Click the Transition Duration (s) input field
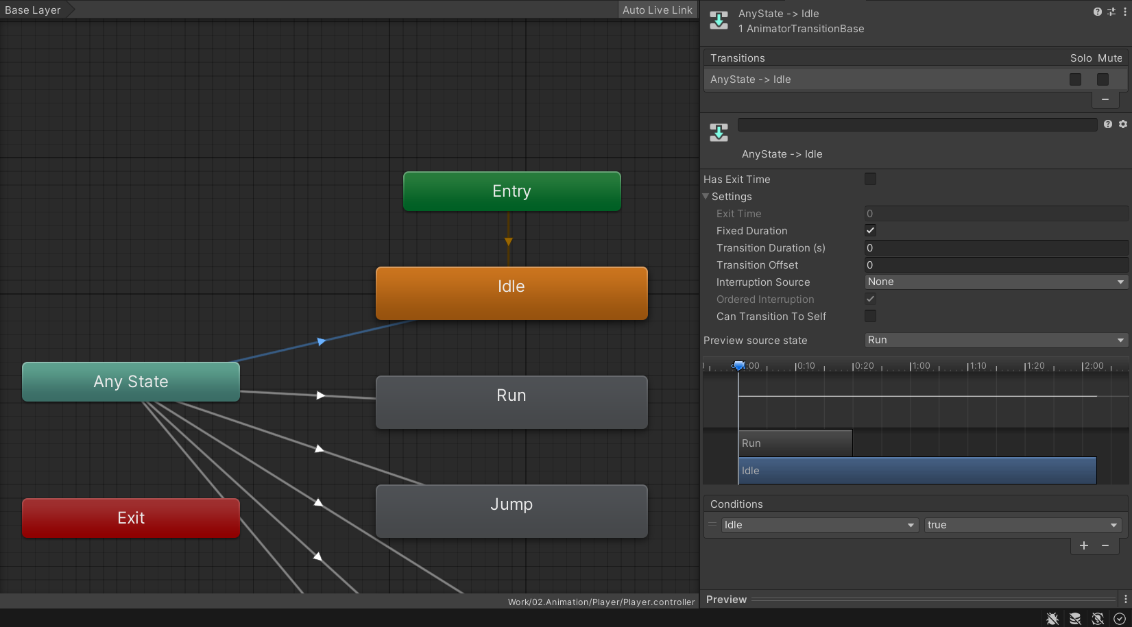The image size is (1132, 627). pyautogui.click(x=996, y=247)
